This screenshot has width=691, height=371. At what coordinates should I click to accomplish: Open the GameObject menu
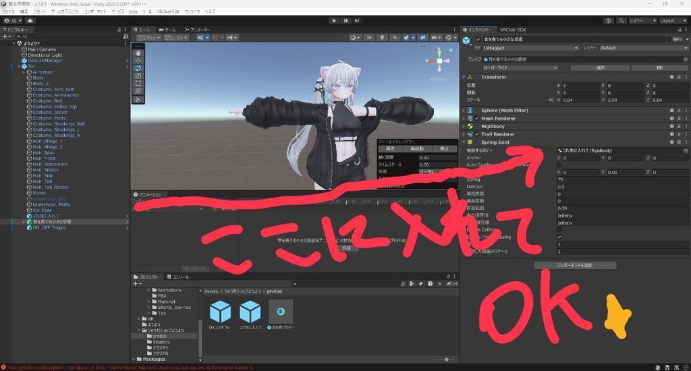coord(65,11)
